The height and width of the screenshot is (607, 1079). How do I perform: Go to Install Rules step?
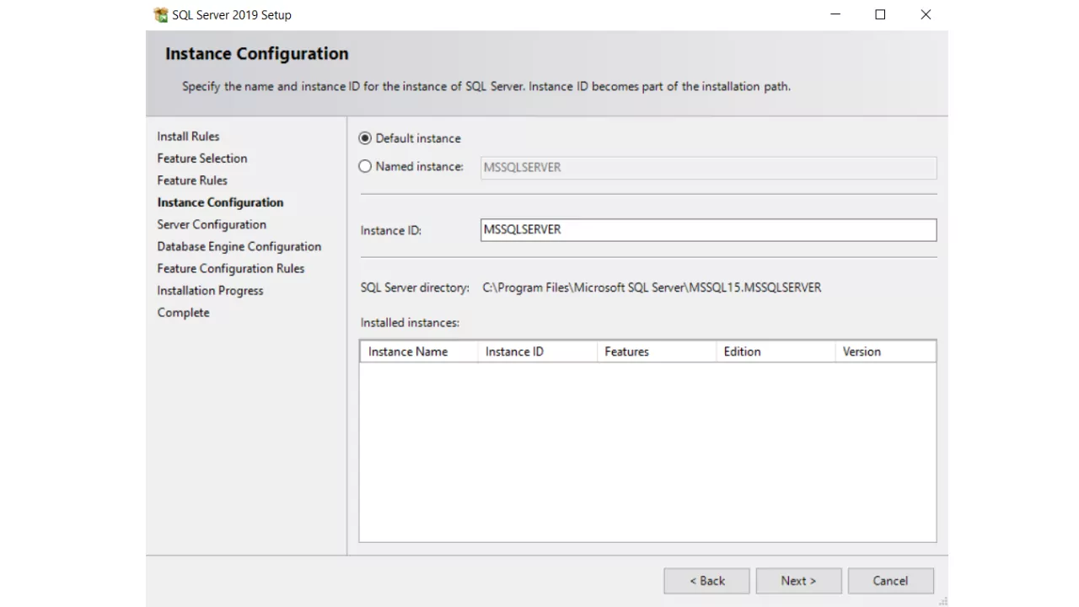coord(188,136)
